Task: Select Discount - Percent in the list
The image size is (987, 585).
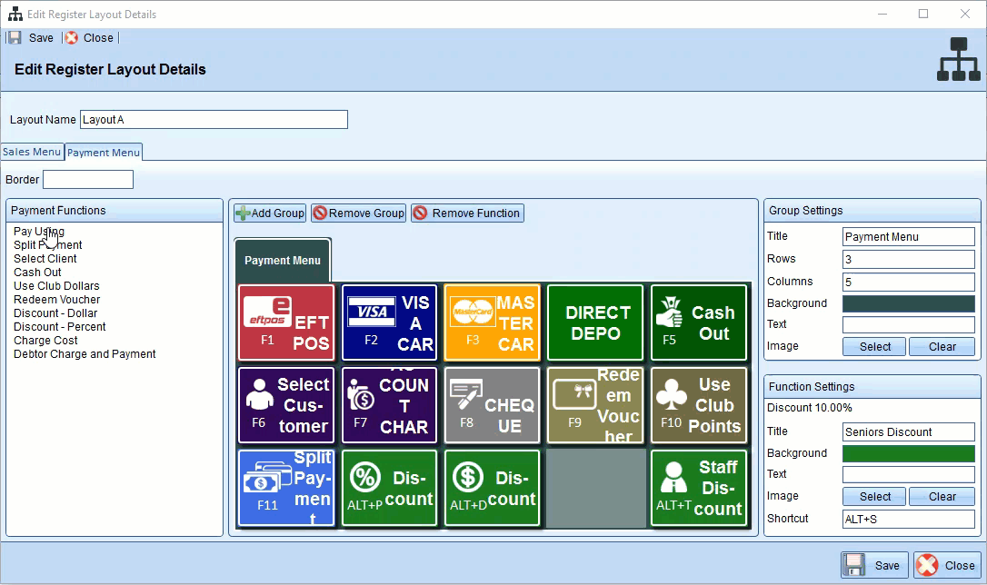Action: (x=60, y=327)
